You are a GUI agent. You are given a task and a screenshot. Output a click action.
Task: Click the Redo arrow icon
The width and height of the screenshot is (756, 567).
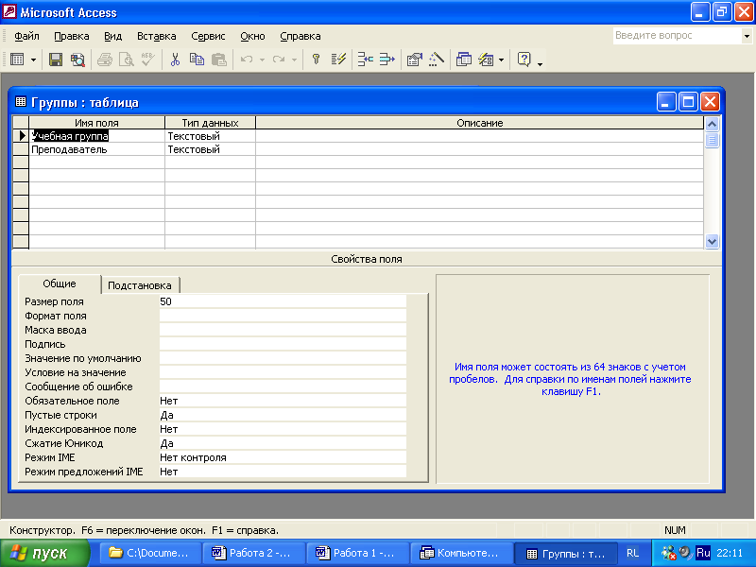pos(279,60)
